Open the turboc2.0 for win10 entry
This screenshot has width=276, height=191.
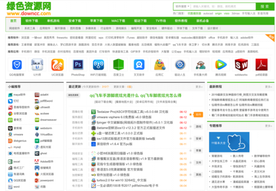tap(121, 180)
